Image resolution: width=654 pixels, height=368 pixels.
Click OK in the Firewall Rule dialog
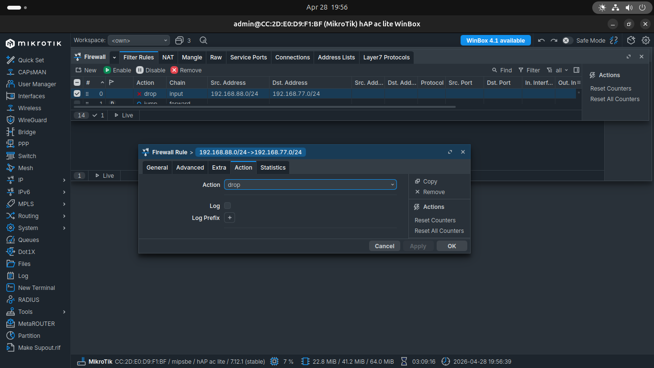[x=451, y=246]
